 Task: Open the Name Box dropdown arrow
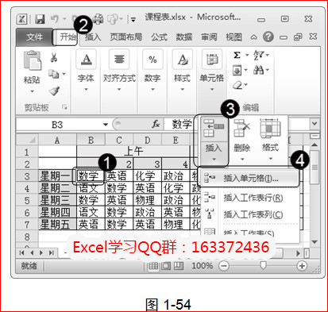pyautogui.click(x=106, y=125)
